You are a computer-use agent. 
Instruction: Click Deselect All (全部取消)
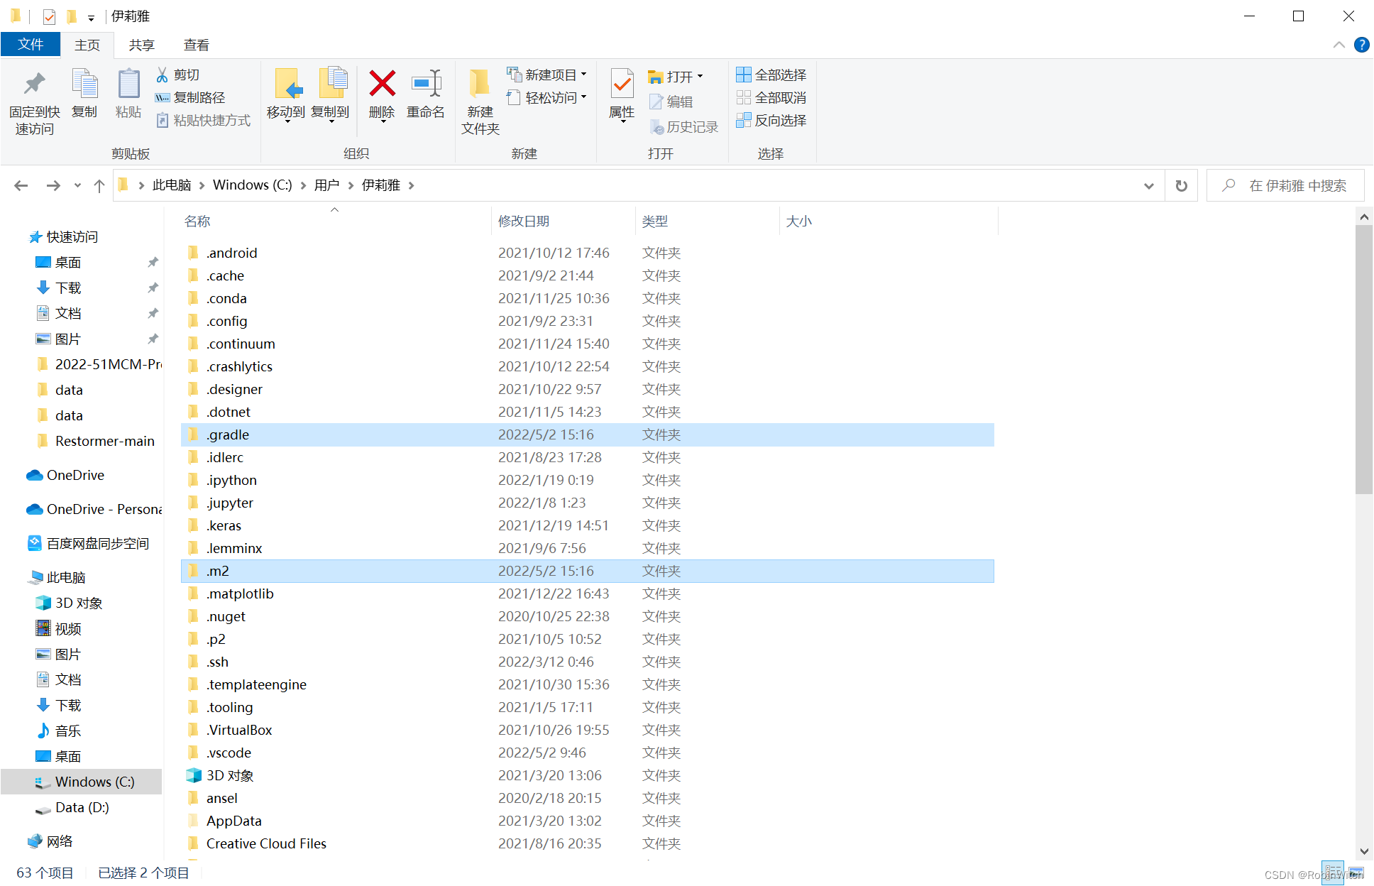(x=771, y=97)
